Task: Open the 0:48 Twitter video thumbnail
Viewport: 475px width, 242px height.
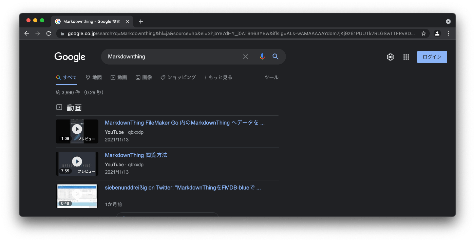Action: (x=77, y=196)
